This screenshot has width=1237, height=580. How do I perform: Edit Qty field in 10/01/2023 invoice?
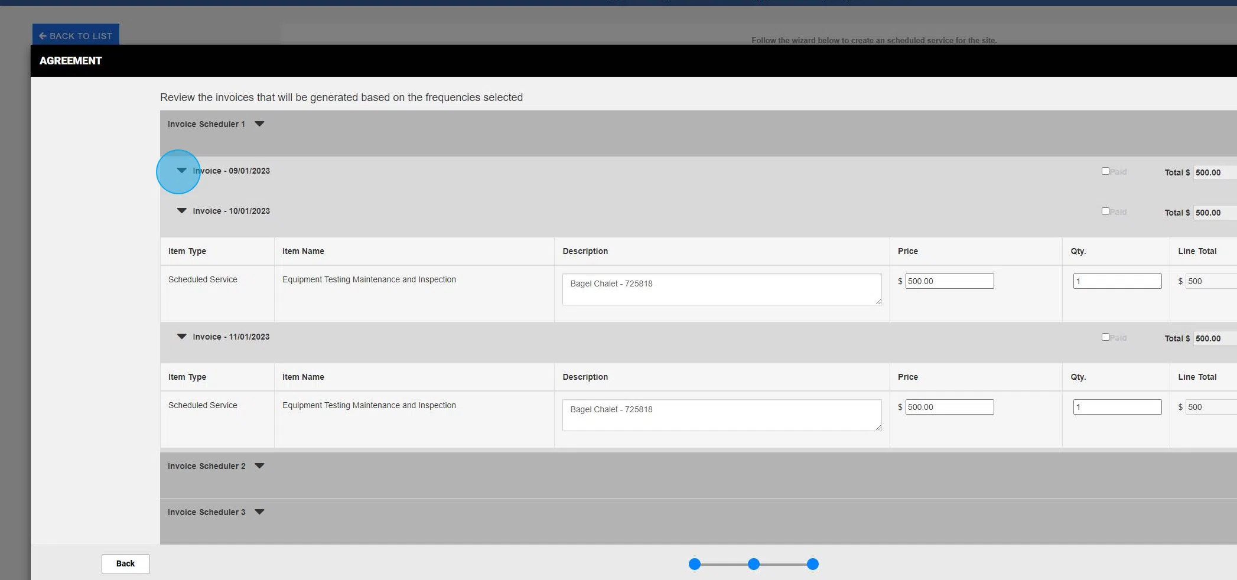[x=1116, y=281]
